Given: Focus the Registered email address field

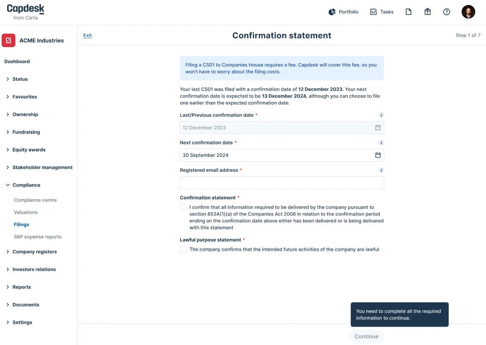Looking at the screenshot, I should [x=282, y=182].
